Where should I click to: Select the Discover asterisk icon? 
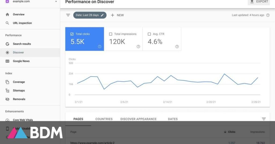(7, 52)
